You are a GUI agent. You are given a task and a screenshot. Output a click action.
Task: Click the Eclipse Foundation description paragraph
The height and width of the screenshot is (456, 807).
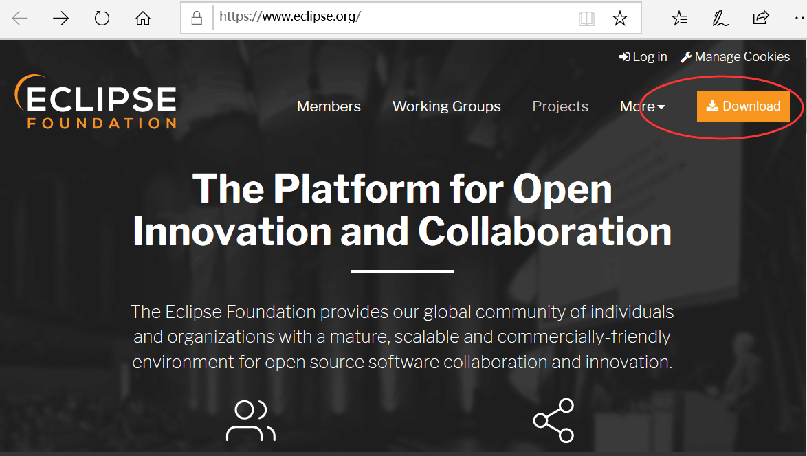402,337
